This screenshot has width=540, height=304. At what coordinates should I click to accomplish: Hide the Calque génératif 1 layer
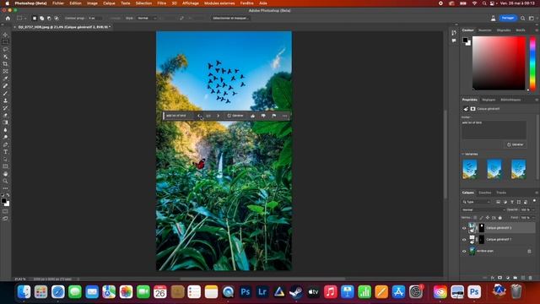coord(464,240)
